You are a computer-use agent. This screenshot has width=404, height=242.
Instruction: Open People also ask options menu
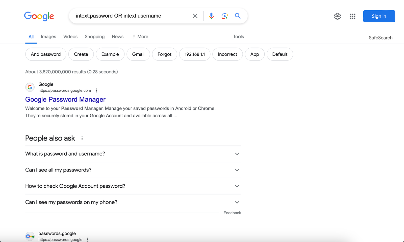[x=82, y=138]
